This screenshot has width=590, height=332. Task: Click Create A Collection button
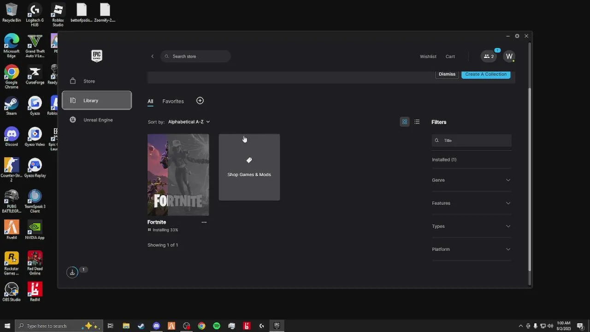point(486,74)
